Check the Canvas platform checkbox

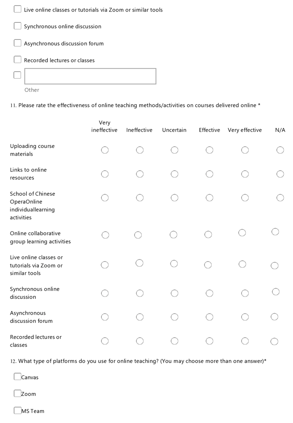17,377
